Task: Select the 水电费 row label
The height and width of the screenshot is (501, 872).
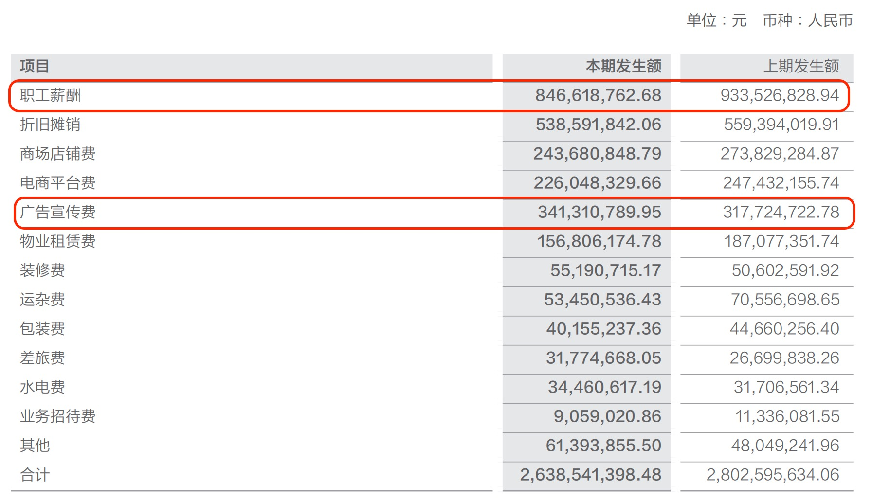Action: tap(42, 387)
